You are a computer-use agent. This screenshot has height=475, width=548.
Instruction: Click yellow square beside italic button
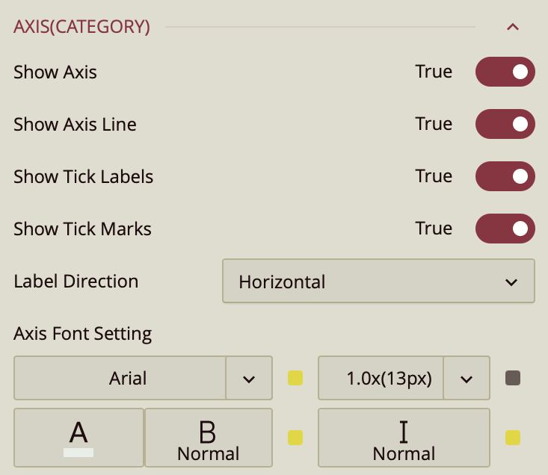[513, 437]
